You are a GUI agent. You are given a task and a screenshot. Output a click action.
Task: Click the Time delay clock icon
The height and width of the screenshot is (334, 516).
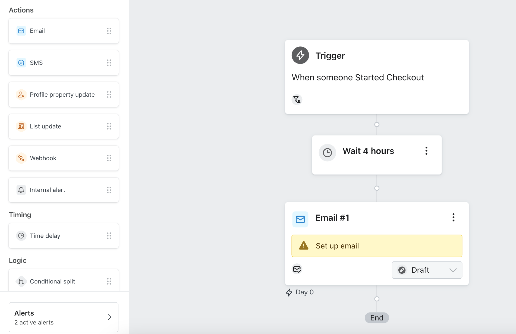pyautogui.click(x=21, y=236)
